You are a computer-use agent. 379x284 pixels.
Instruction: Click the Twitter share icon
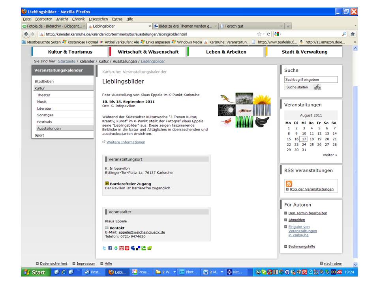105,248
